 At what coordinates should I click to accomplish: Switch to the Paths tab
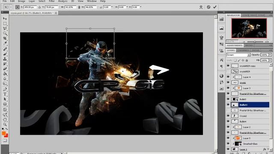(256, 50)
